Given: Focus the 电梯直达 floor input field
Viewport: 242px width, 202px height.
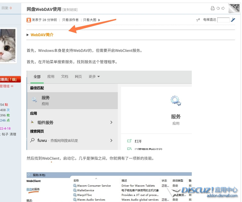Looking at the screenshot, I should [x=223, y=20].
